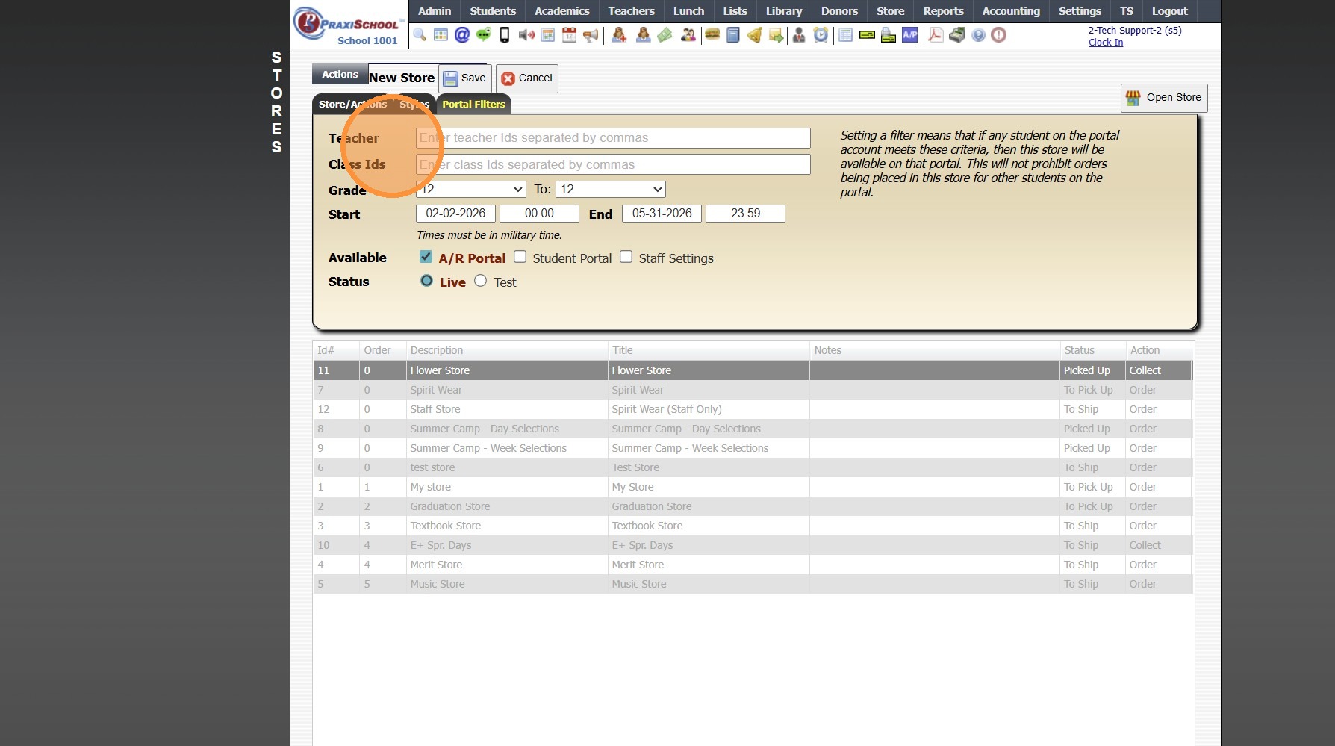Open the Accounting menu

point(1011,11)
